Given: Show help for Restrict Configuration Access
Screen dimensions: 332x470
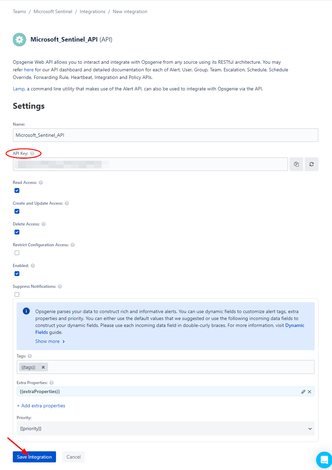Looking at the screenshot, I should [73, 245].
